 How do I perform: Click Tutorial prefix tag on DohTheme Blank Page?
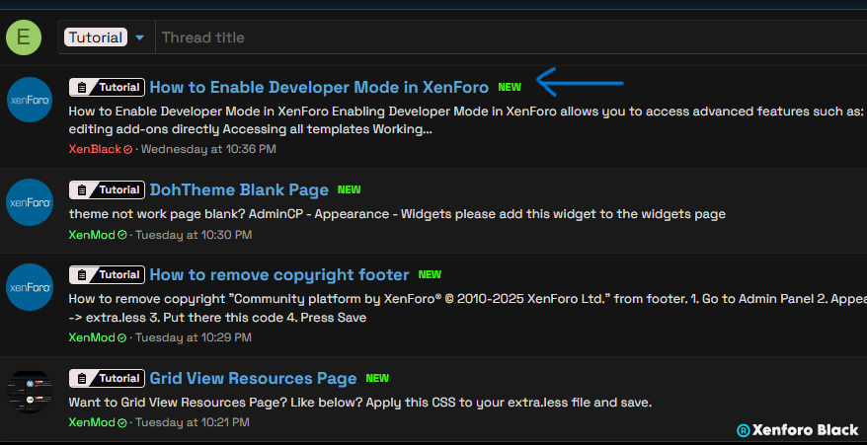pos(108,189)
